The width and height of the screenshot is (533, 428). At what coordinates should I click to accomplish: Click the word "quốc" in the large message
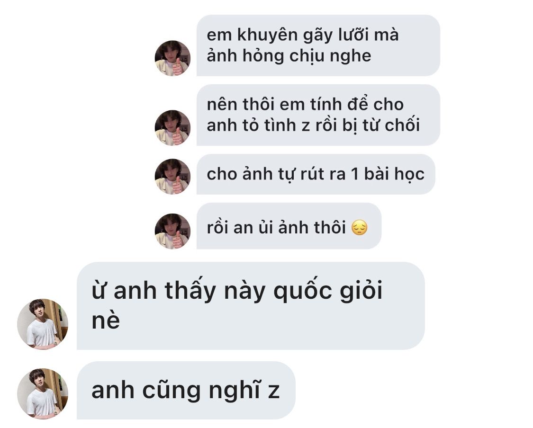click(x=303, y=291)
